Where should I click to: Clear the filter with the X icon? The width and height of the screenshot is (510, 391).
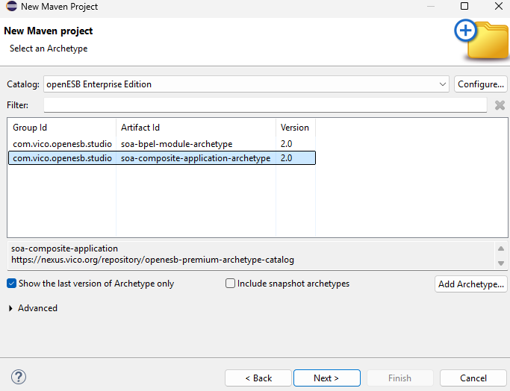pos(500,105)
